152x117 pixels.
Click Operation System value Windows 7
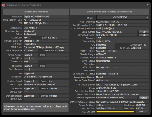[x=29, y=31]
